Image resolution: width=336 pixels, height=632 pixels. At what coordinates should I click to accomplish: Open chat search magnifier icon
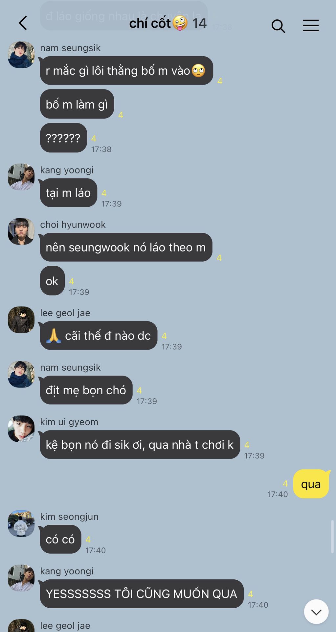tap(278, 26)
